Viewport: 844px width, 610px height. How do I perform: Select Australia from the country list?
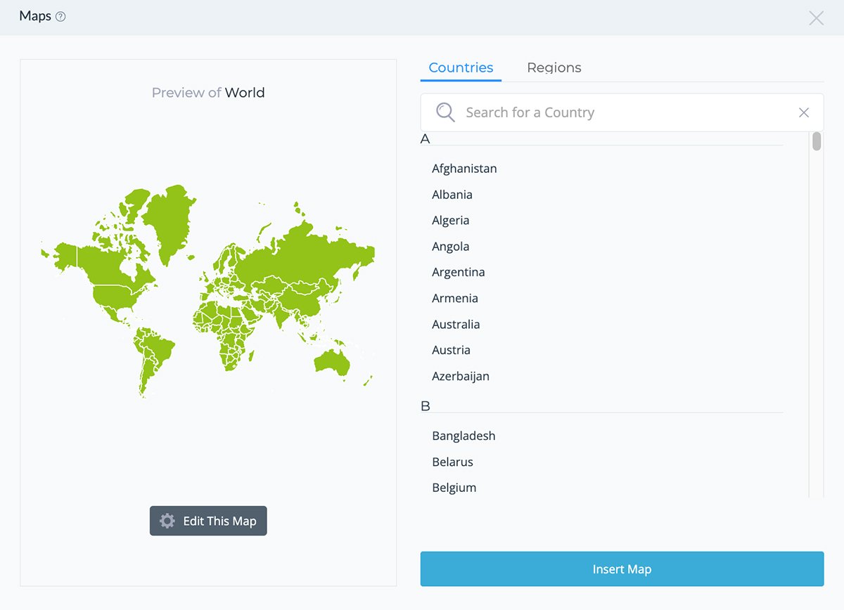click(x=456, y=324)
